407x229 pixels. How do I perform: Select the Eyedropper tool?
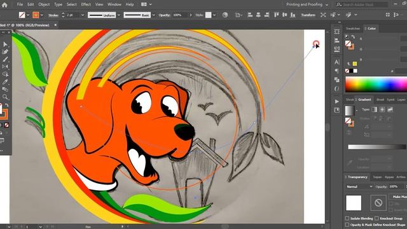click(5, 82)
